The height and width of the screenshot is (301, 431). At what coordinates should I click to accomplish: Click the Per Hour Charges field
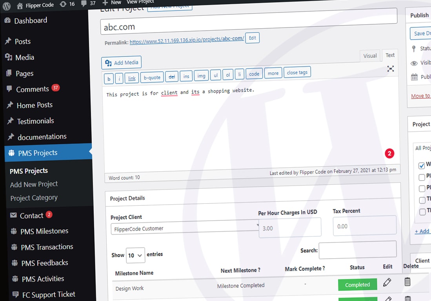(290, 227)
